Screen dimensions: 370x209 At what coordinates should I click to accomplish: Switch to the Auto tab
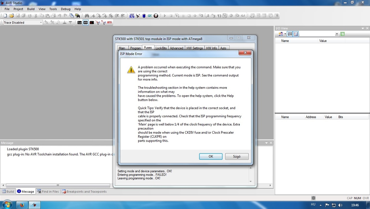click(223, 48)
